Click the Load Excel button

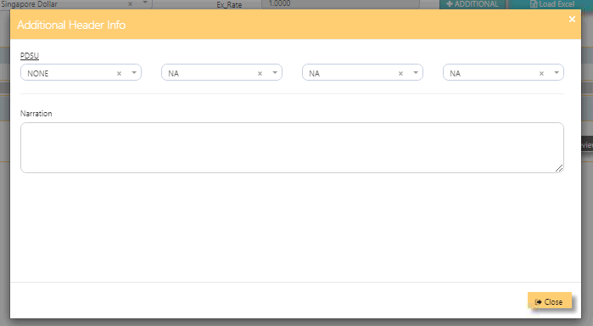click(x=552, y=4)
